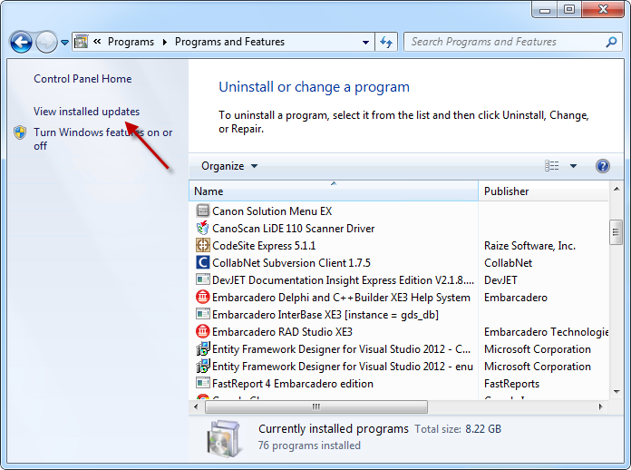This screenshot has height=470, width=631.
Task: Click Programs and Features breadcrumb
Action: [229, 42]
